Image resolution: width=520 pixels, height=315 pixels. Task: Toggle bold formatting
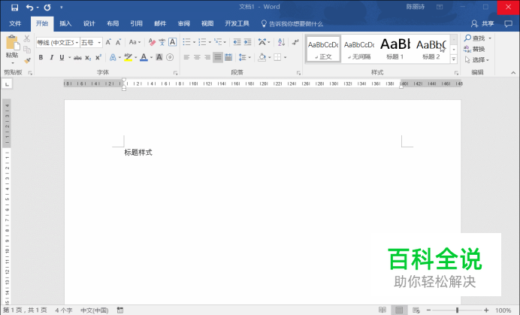coord(41,57)
